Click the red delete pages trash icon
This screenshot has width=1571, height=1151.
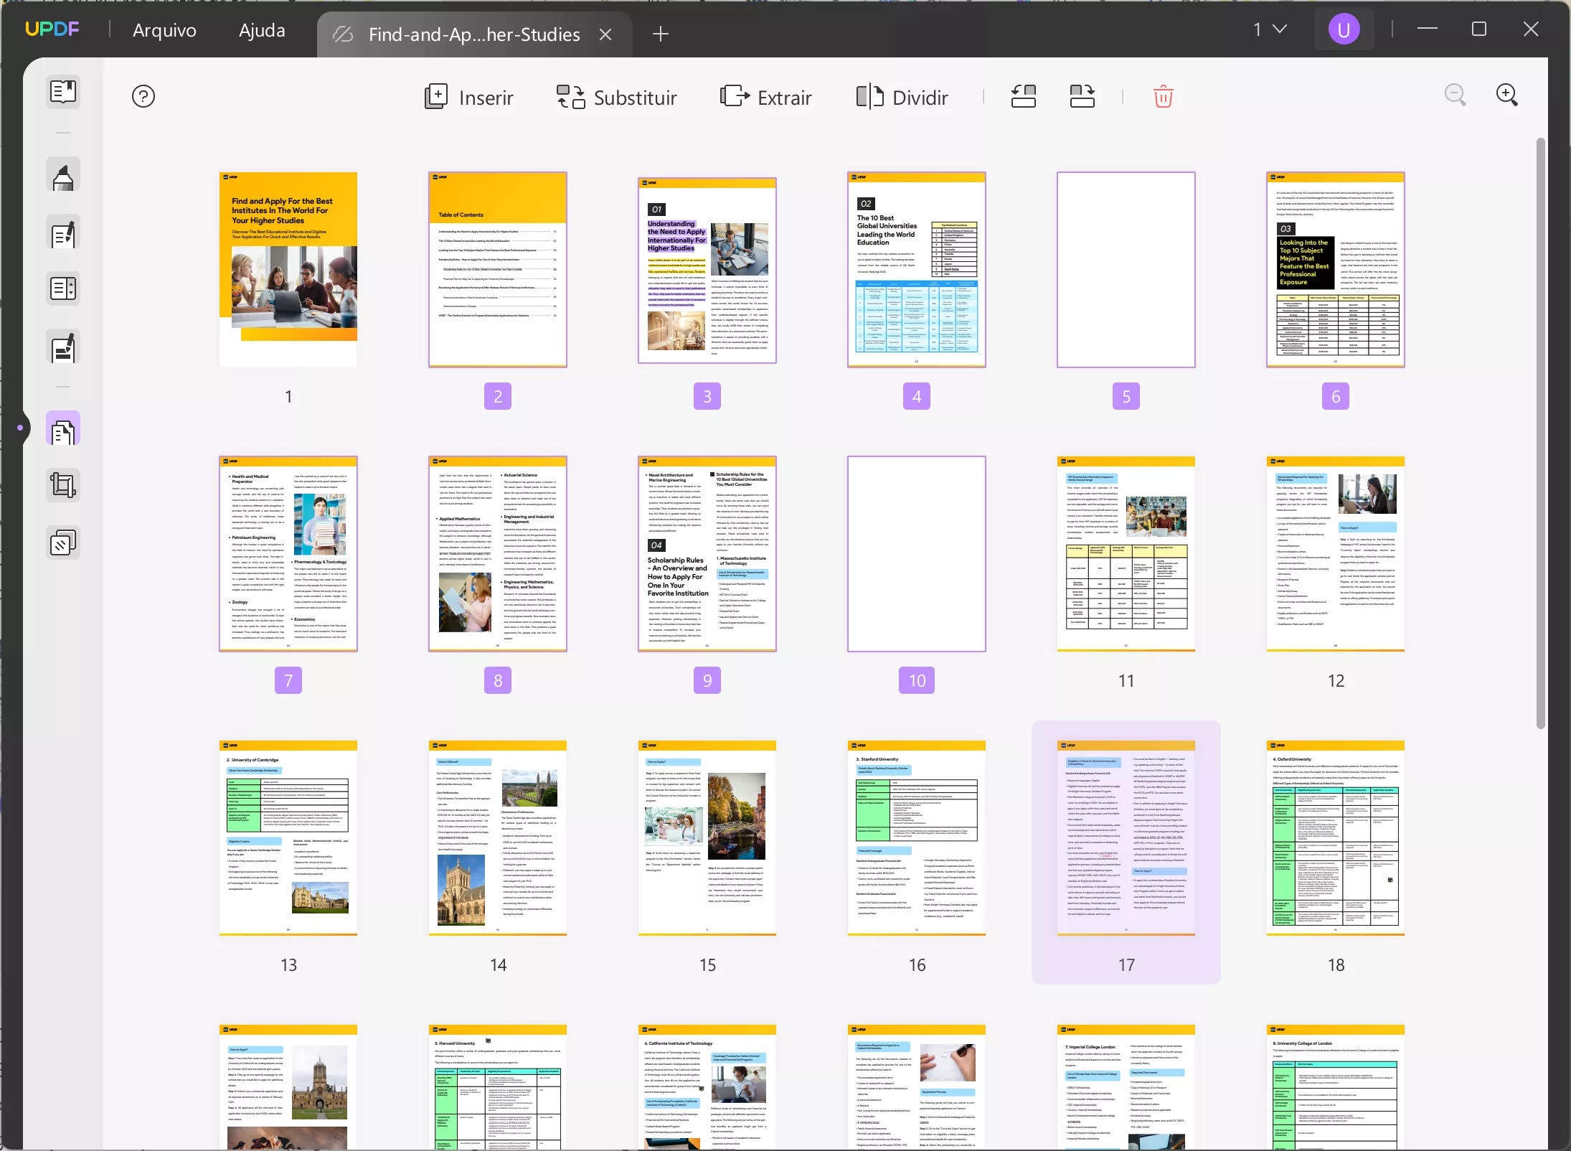coord(1163,96)
